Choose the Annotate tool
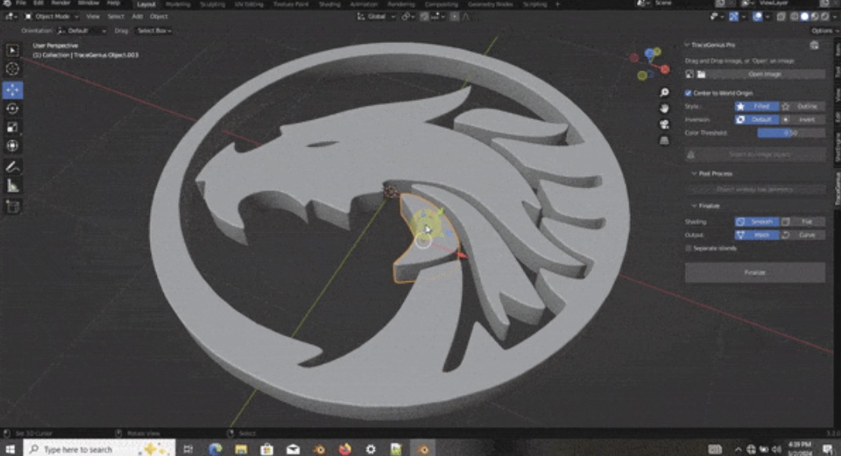The height and width of the screenshot is (456, 841). 13,167
